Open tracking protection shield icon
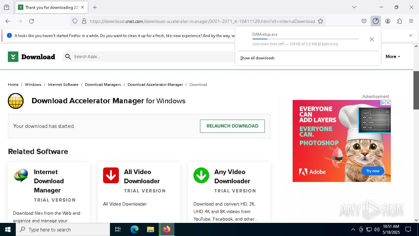Image resolution: width=419 pixels, height=236 pixels. click(x=75, y=21)
